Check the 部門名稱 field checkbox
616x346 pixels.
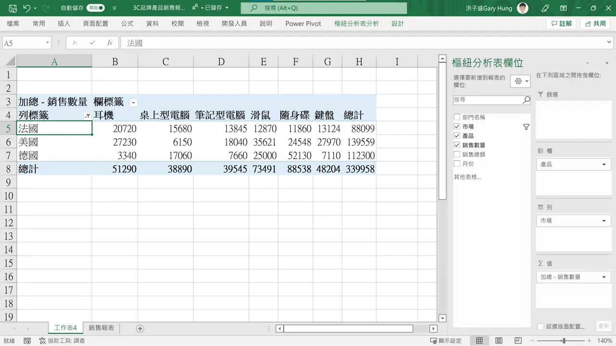point(457,117)
